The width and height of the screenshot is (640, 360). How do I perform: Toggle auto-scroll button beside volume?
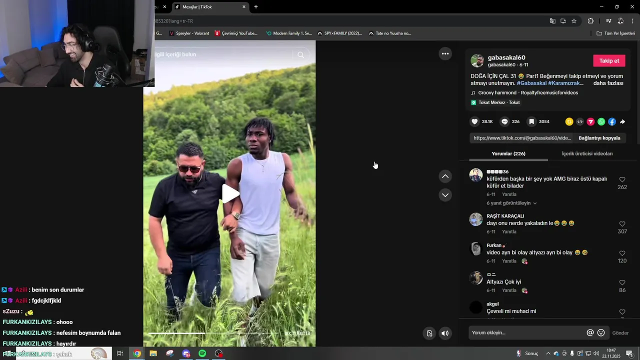tap(429, 333)
